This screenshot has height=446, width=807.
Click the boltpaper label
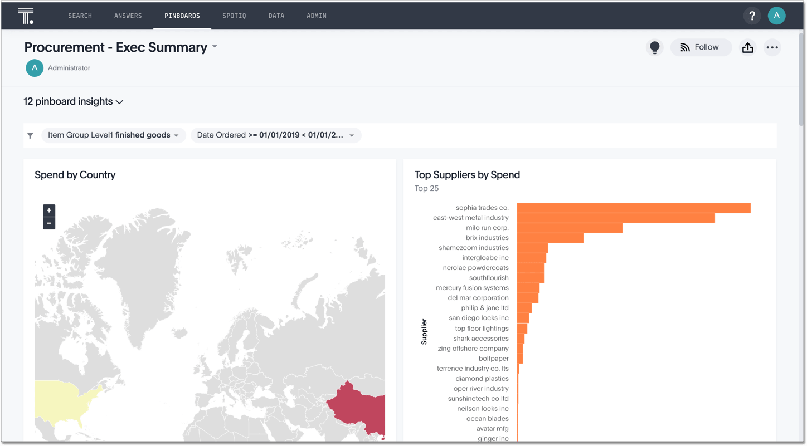[x=493, y=359]
